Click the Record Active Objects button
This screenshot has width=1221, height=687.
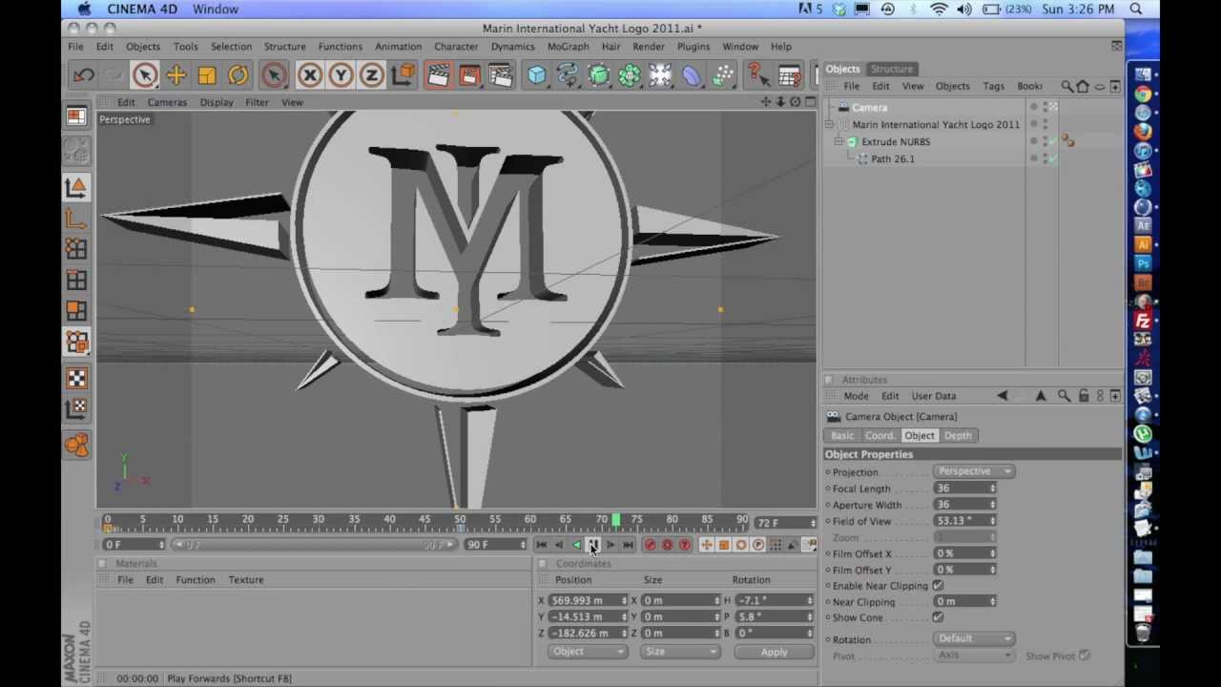tap(650, 545)
